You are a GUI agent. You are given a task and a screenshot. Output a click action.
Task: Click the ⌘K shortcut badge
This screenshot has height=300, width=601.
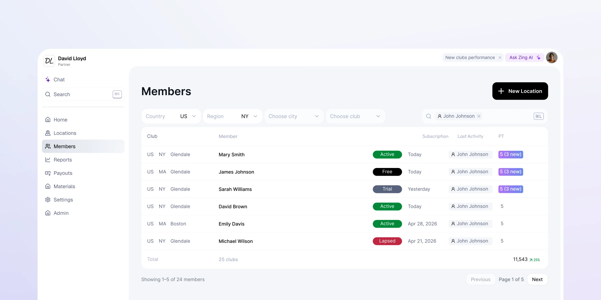(x=117, y=94)
